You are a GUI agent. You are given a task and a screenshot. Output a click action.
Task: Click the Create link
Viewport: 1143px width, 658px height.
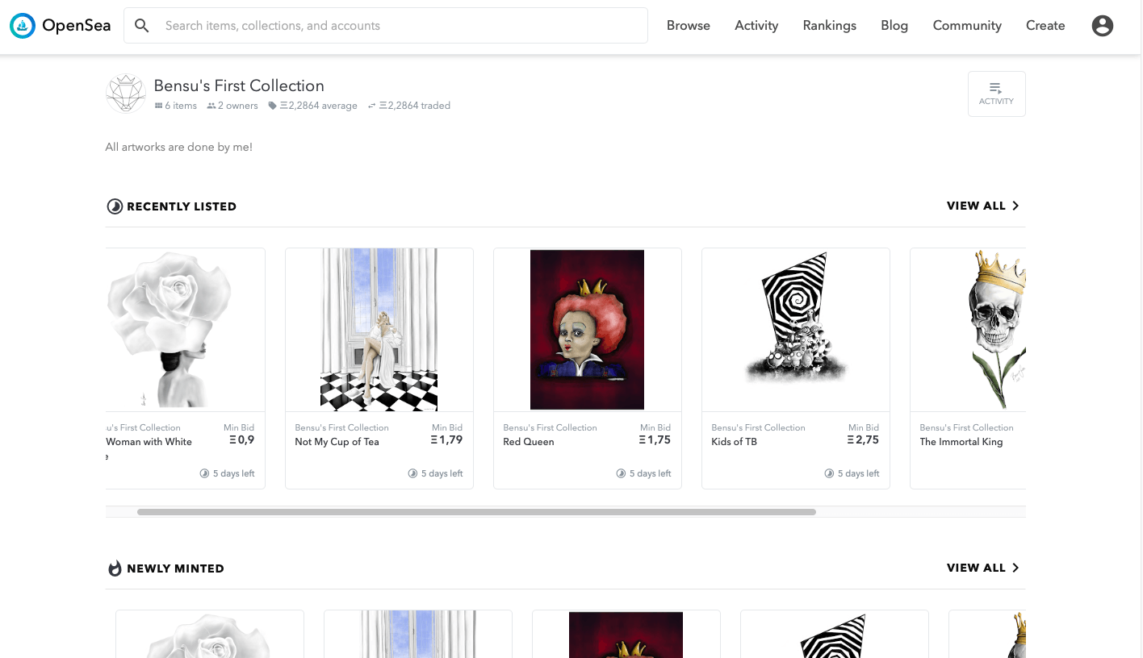point(1045,26)
